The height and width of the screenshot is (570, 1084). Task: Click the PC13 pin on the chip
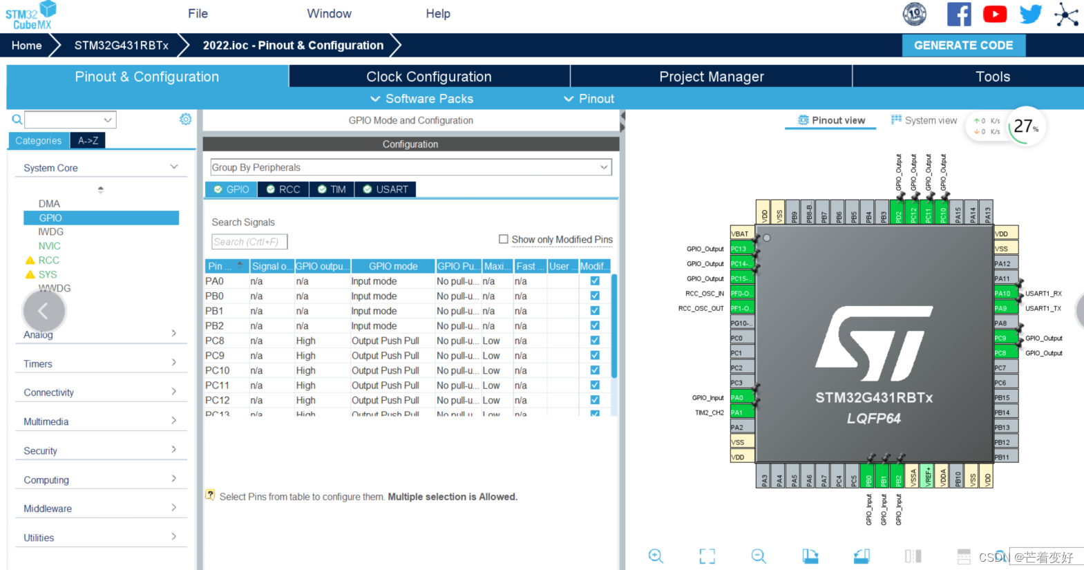coord(742,249)
